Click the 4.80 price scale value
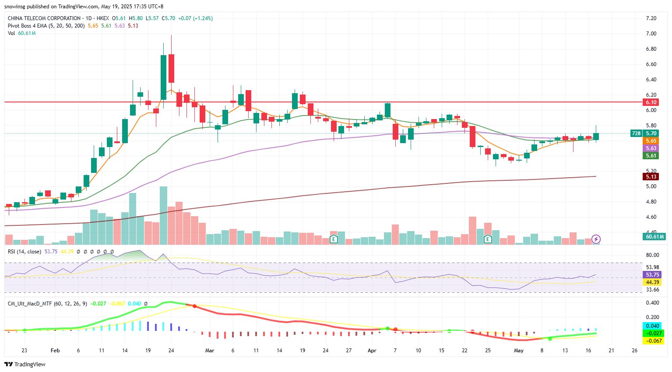The image size is (672, 372). tap(651, 202)
